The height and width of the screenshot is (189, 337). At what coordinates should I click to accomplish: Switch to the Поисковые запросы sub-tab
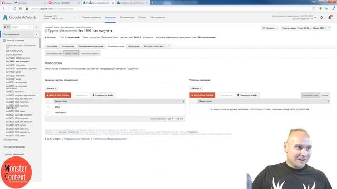[90, 54]
